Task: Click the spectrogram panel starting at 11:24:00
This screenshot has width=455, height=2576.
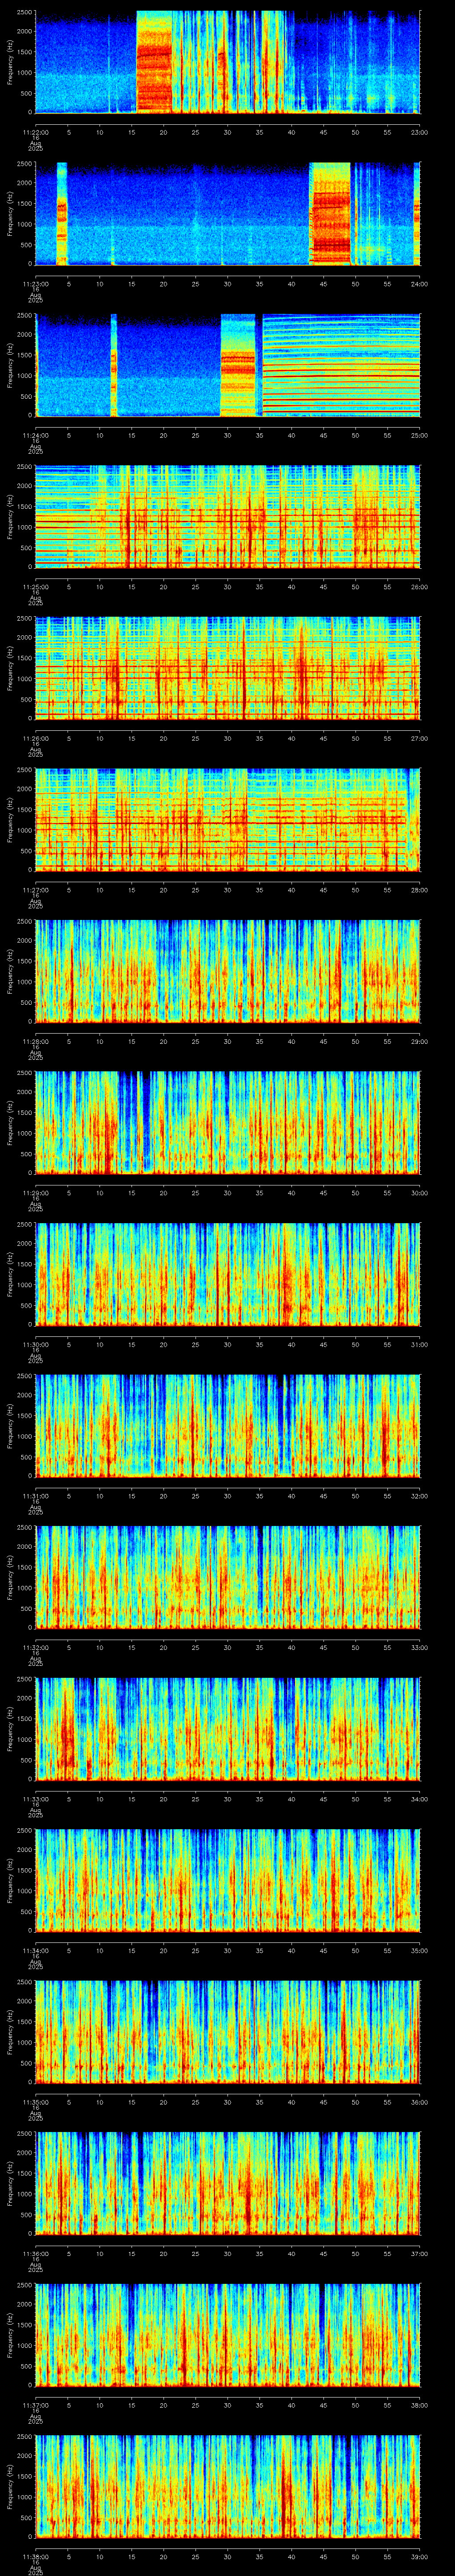Action: pyautogui.click(x=228, y=365)
